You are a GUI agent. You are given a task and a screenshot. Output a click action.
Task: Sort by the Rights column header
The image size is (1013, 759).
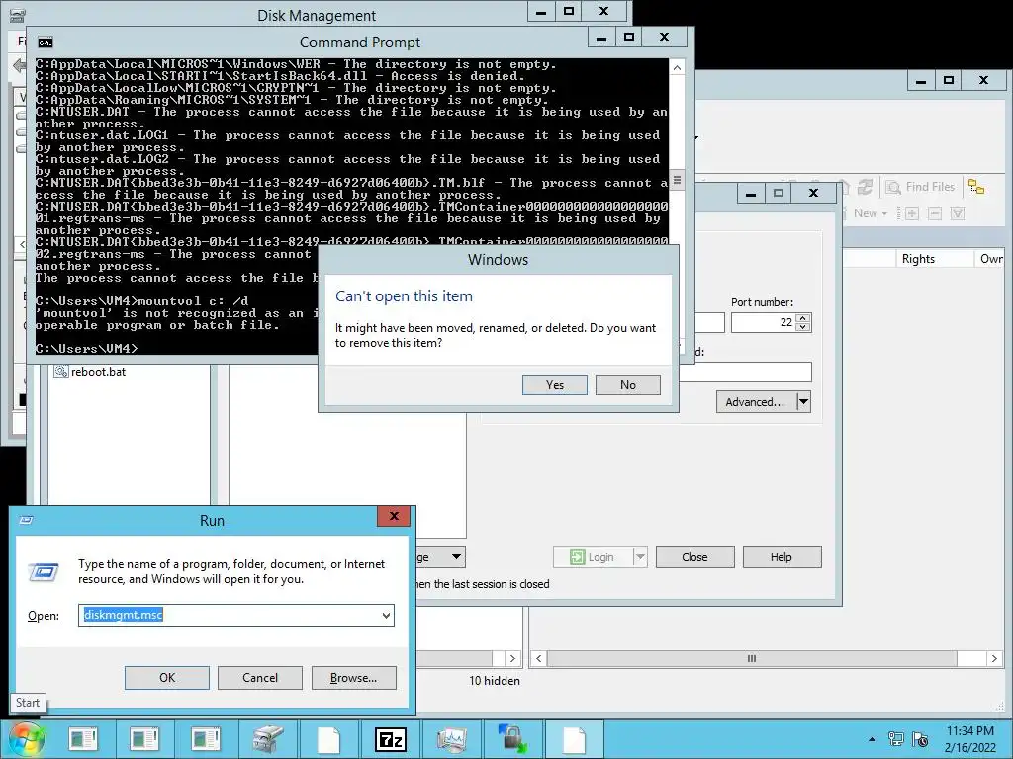(934, 259)
